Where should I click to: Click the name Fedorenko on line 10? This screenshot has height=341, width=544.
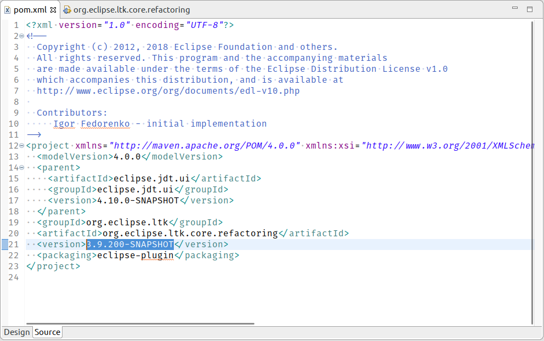105,123
